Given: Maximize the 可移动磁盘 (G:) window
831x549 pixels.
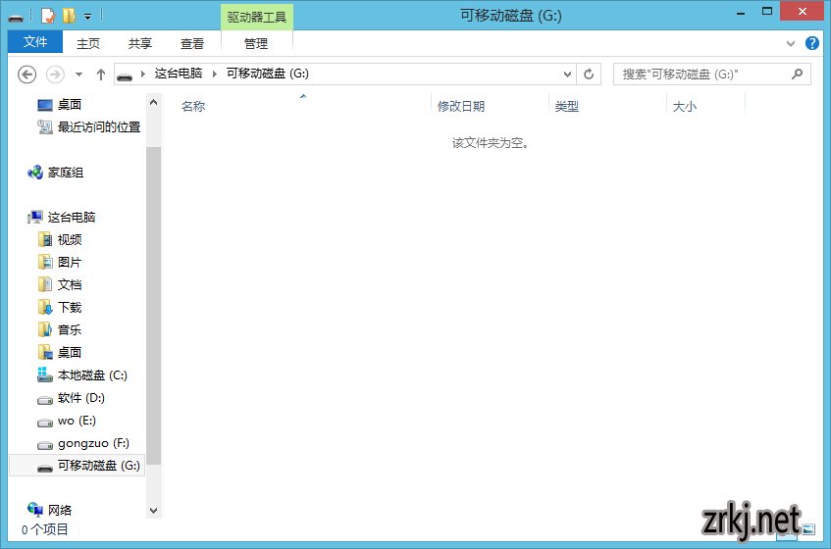Looking at the screenshot, I should pos(767,12).
